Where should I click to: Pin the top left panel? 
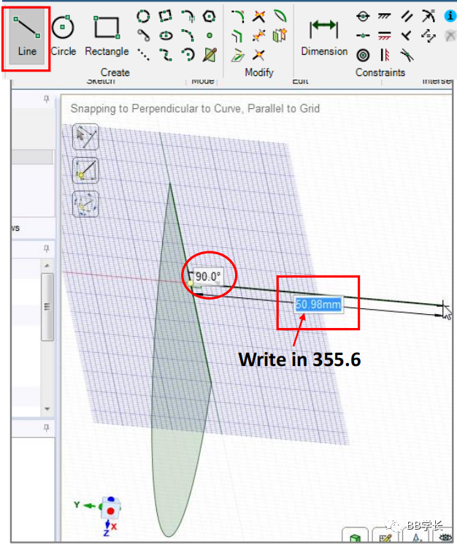47,99
